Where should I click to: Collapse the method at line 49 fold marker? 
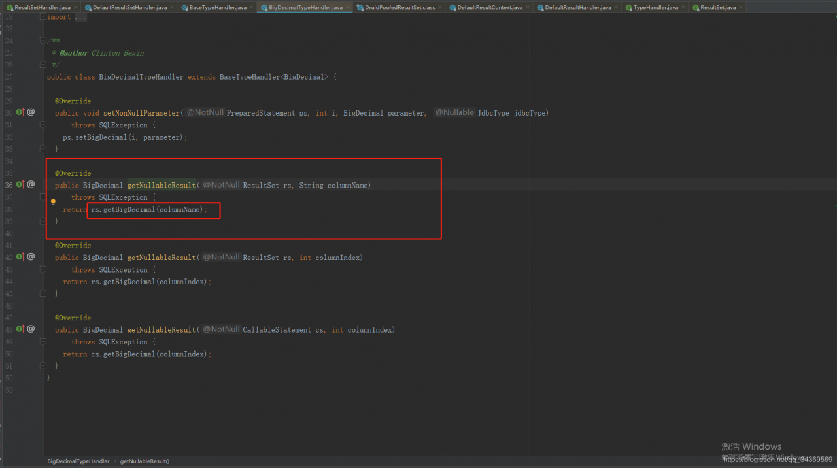pos(43,342)
